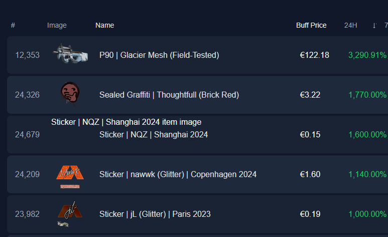Click the # rank column header
This screenshot has width=388, height=237.
pyautogui.click(x=13, y=25)
